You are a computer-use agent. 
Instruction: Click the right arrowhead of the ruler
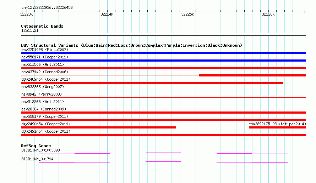305,11
